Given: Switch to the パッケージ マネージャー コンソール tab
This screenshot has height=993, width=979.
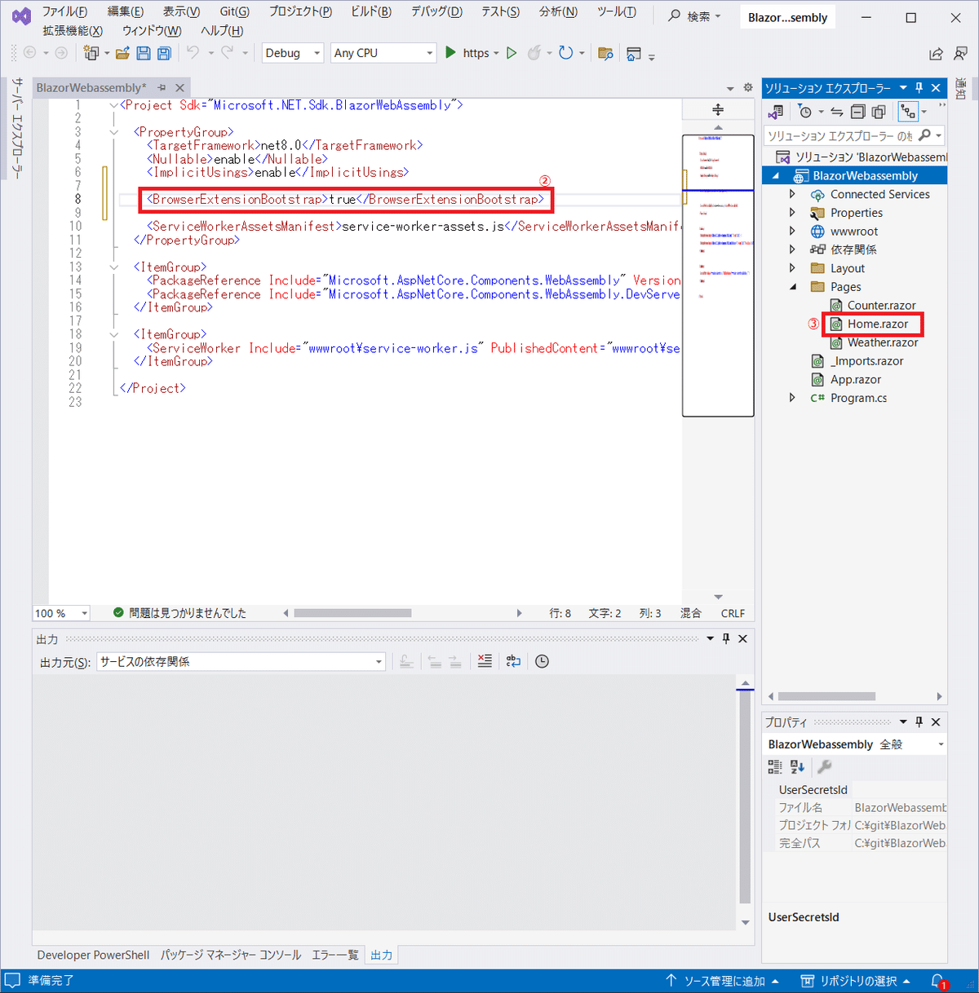Looking at the screenshot, I should (231, 955).
